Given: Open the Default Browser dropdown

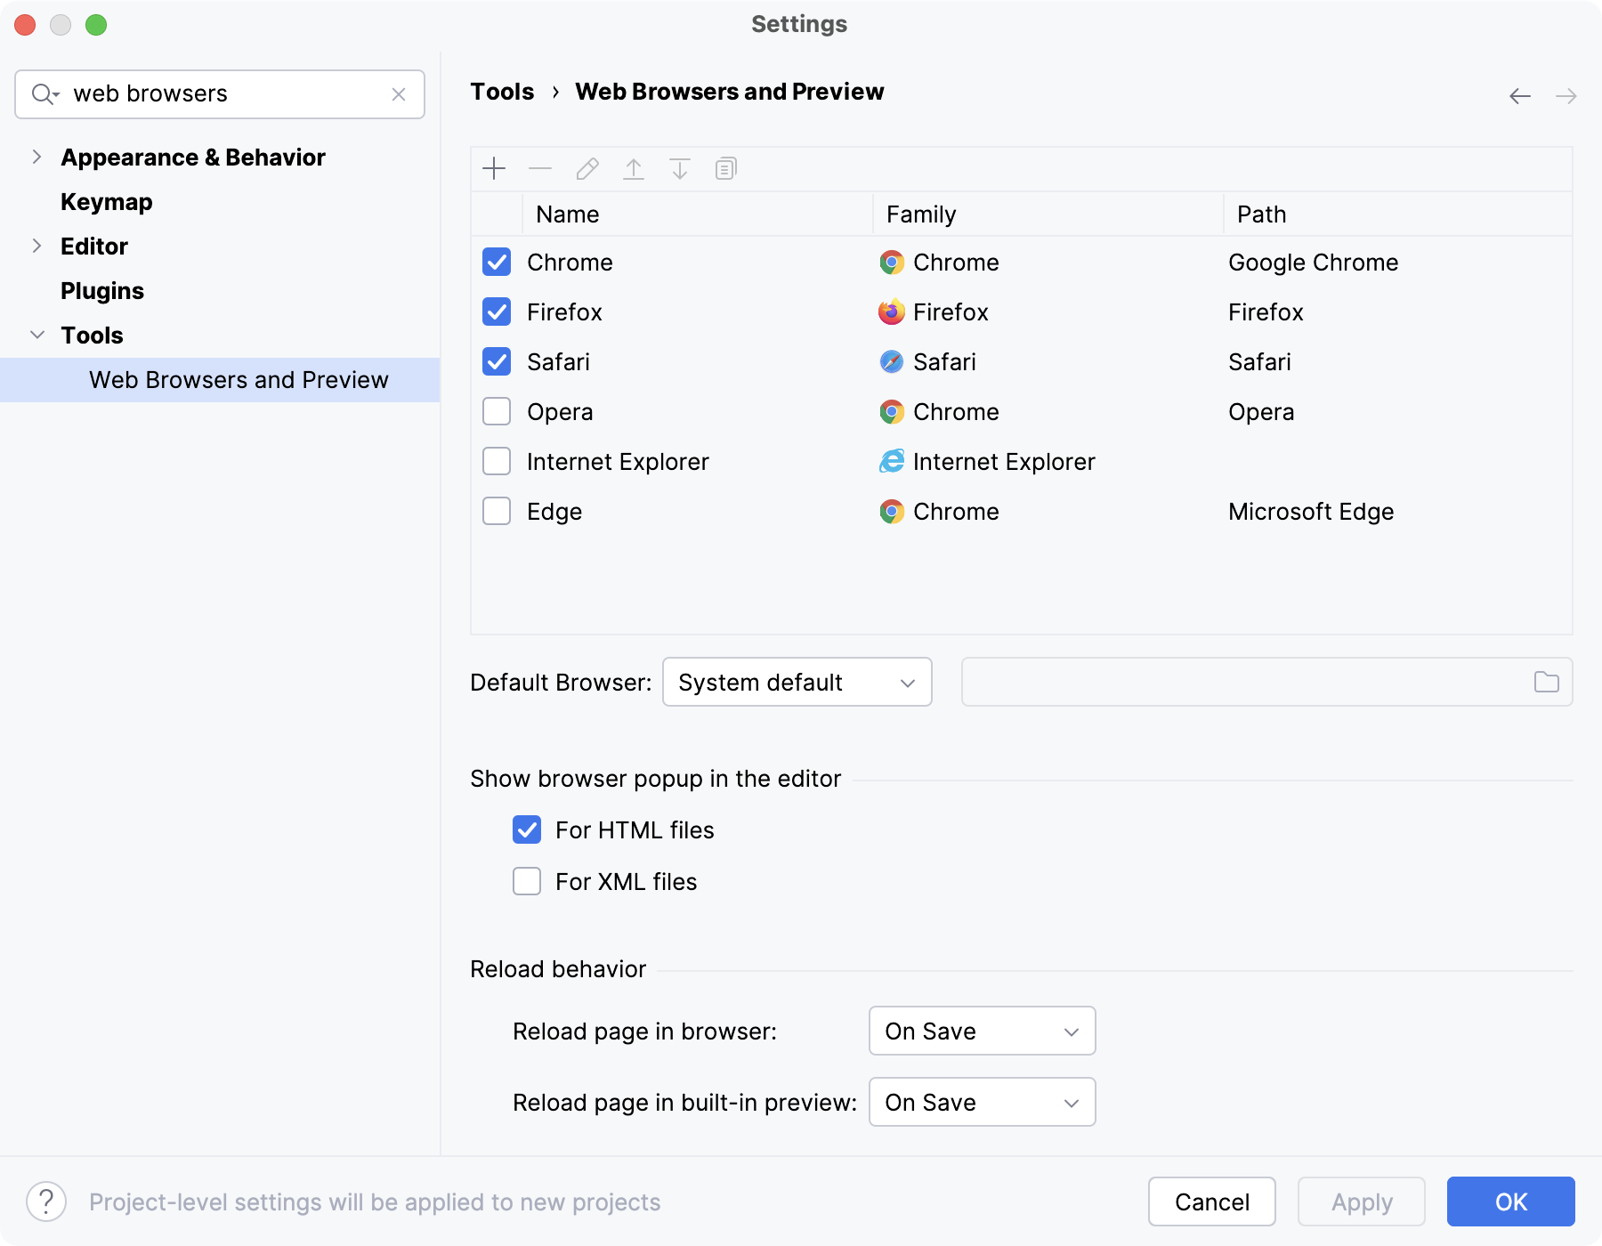Looking at the screenshot, I should [797, 682].
